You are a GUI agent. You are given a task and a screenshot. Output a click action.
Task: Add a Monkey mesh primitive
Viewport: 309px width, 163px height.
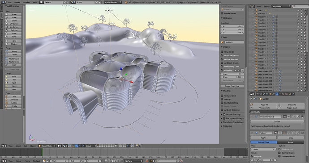(13, 44)
